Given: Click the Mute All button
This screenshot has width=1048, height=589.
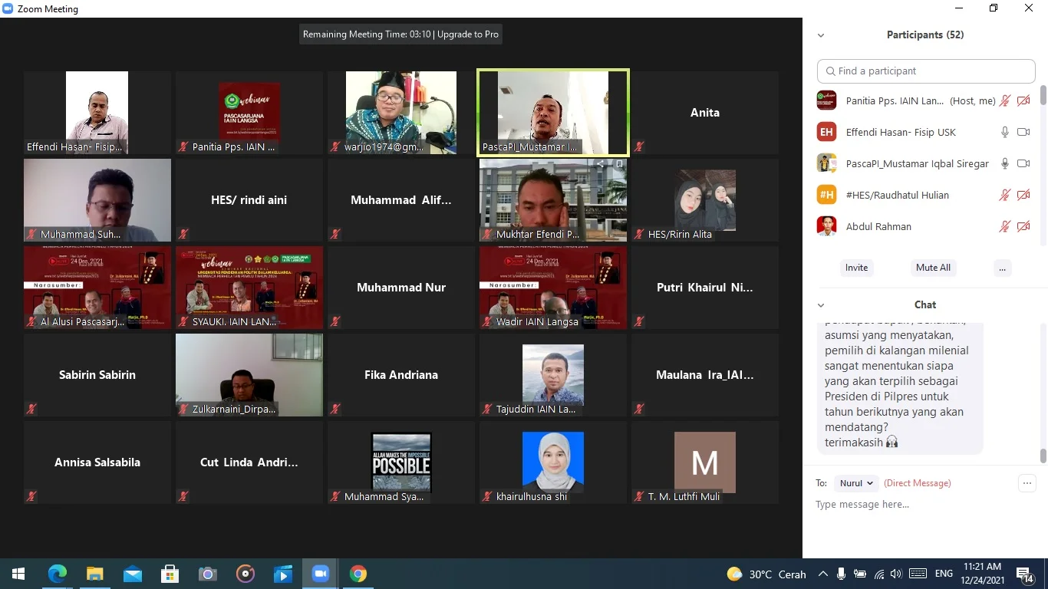Looking at the screenshot, I should [933, 268].
